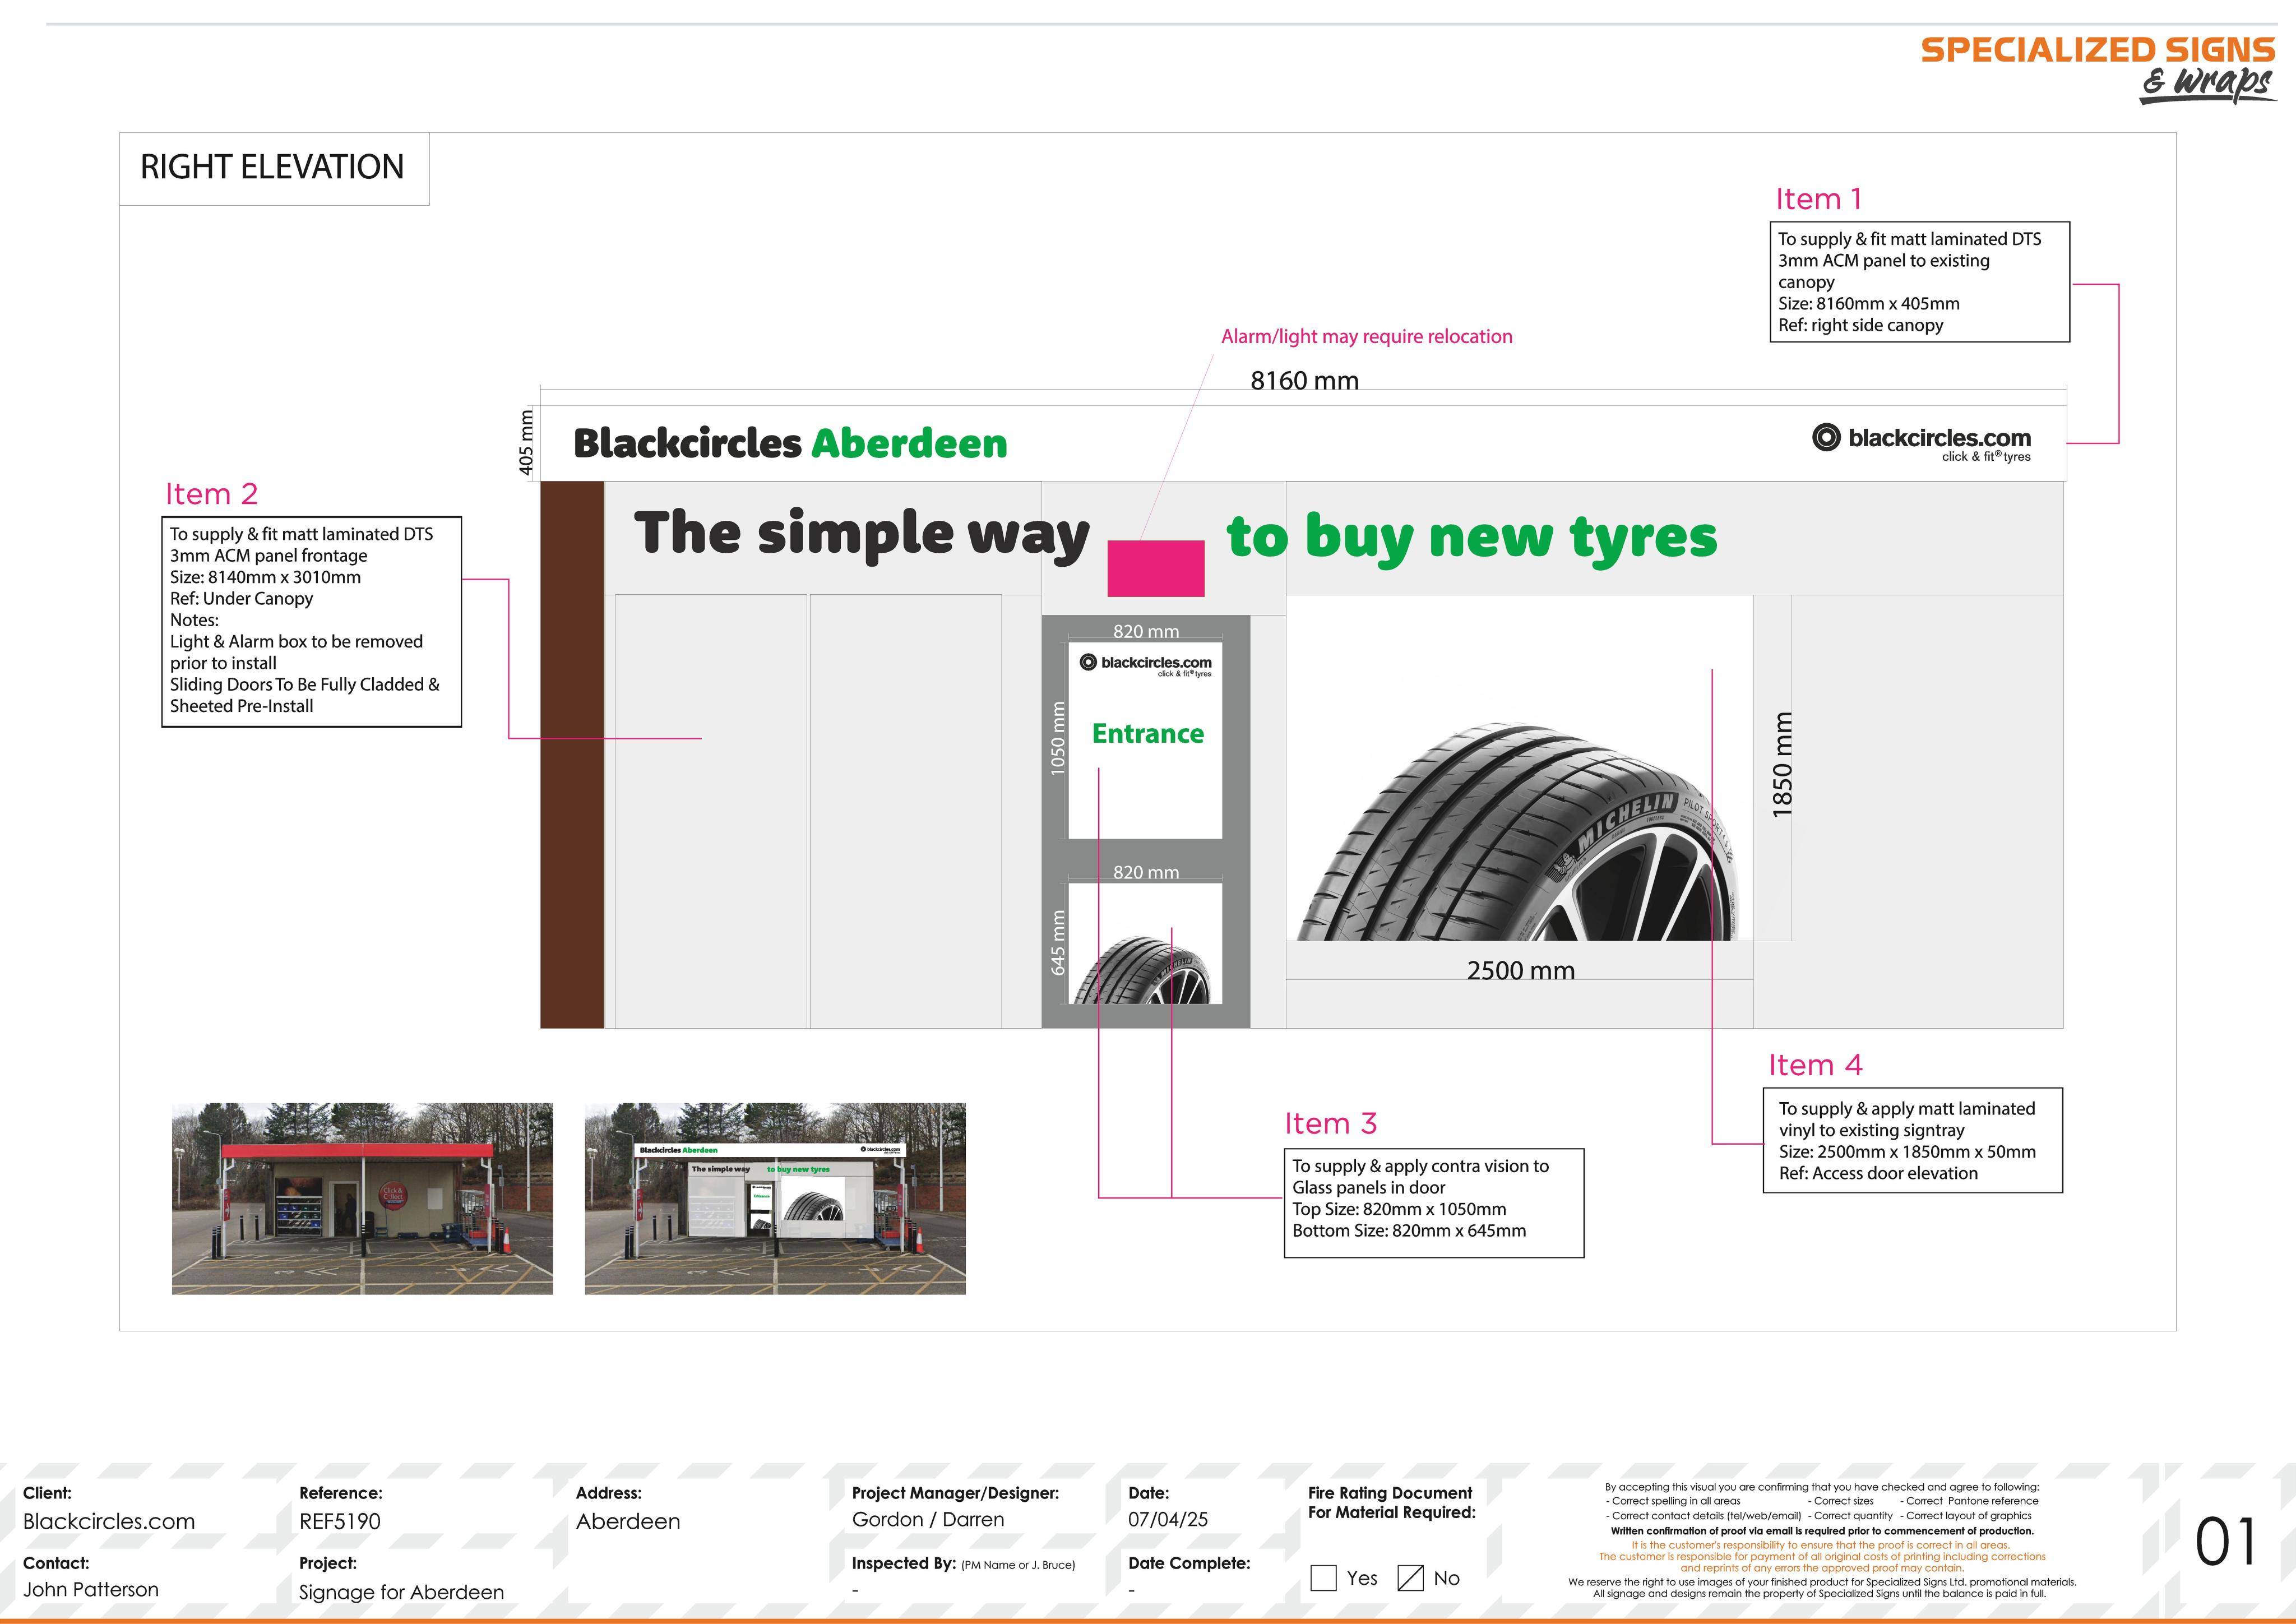Click the Item 1 heading
Screen dimensions: 2296x1624
(x=1818, y=199)
